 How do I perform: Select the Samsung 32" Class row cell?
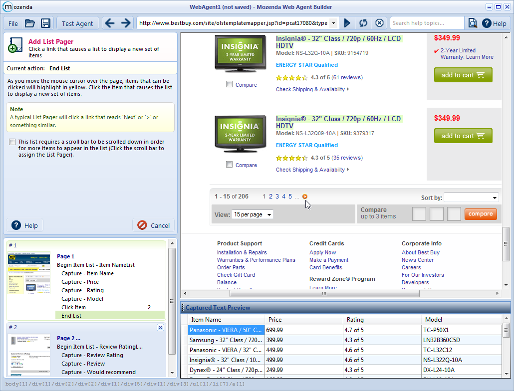(x=226, y=340)
